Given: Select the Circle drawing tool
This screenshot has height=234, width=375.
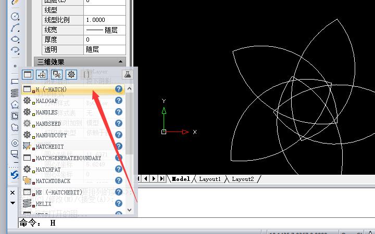Looking at the screenshot, I should [15, 17].
